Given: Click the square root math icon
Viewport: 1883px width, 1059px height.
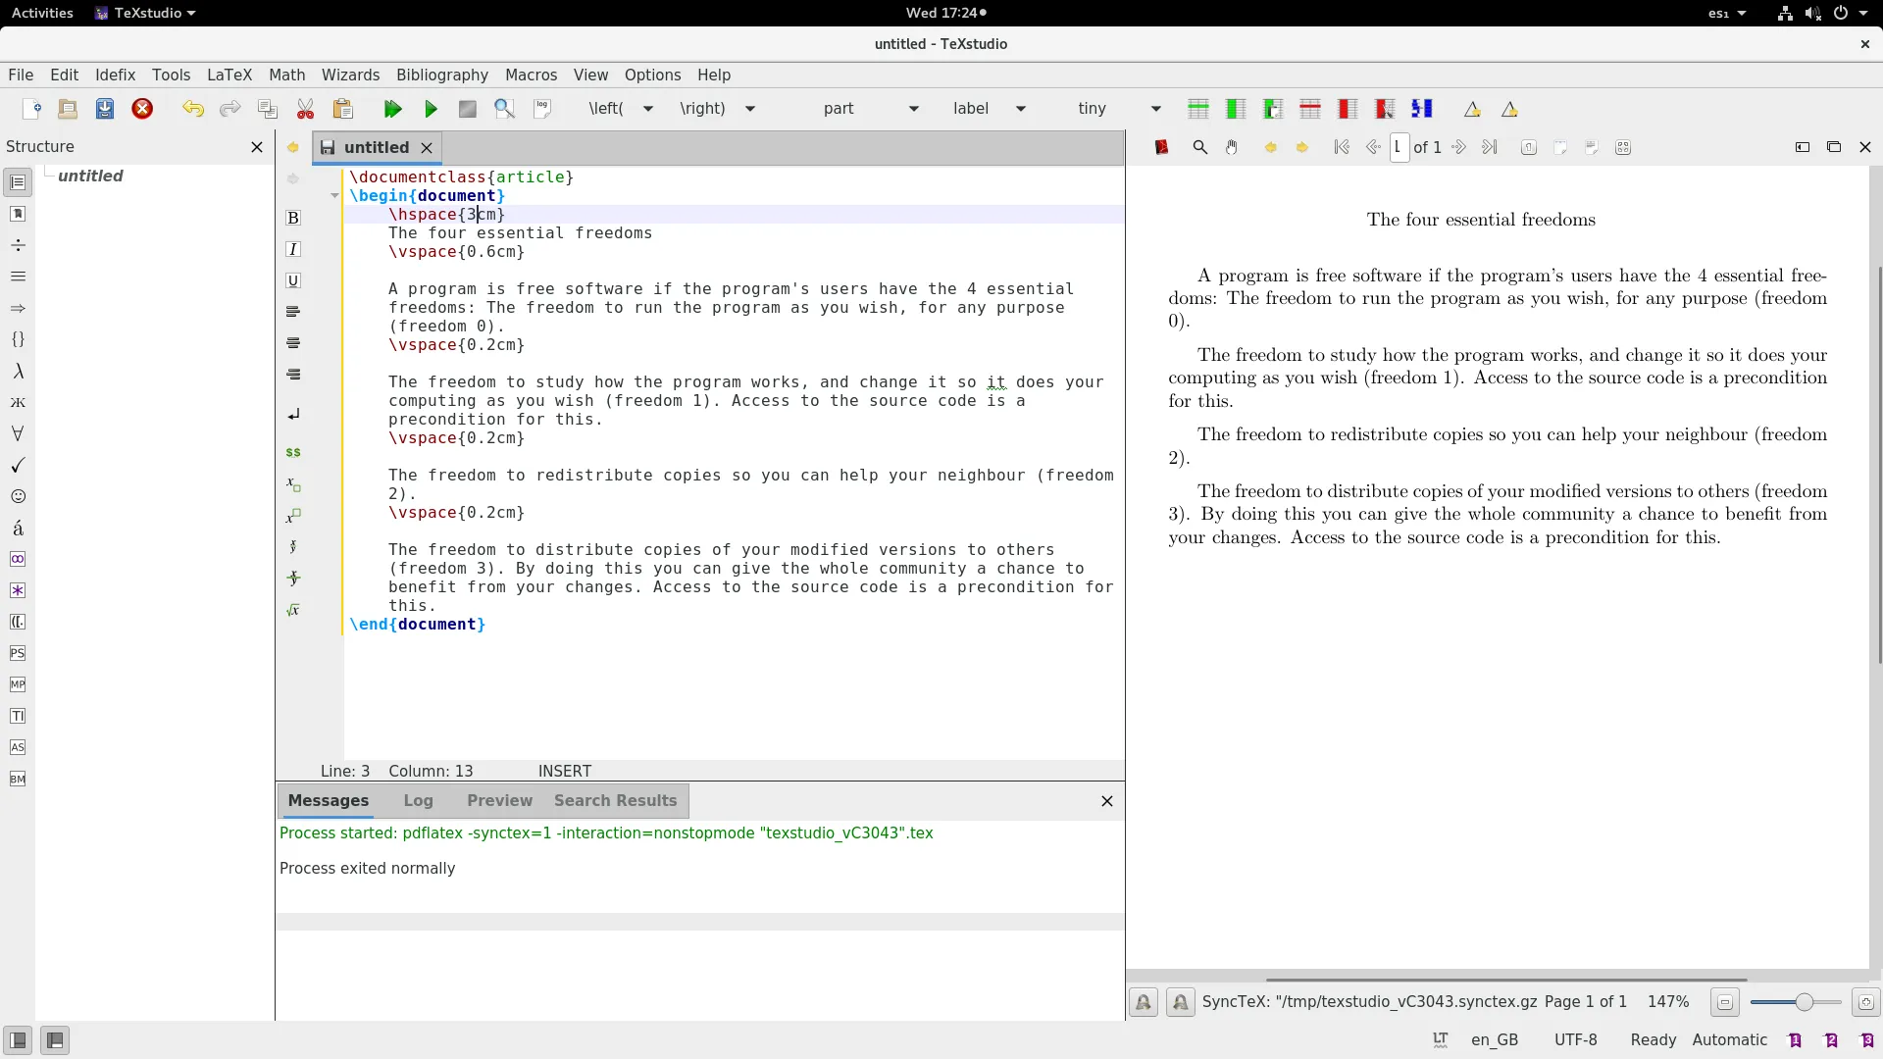Looking at the screenshot, I should [292, 610].
